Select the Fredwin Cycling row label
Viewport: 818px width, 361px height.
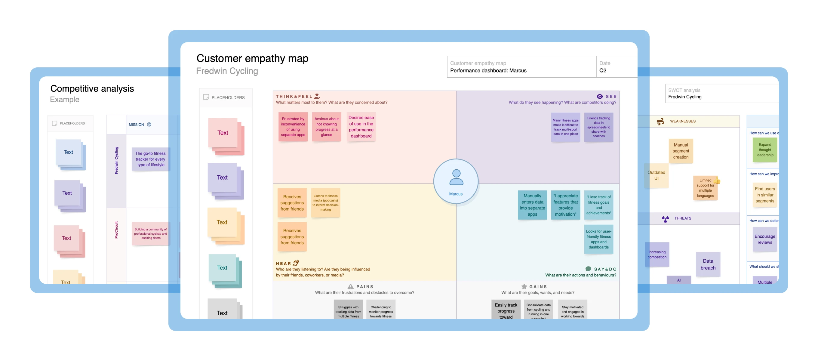(x=116, y=160)
